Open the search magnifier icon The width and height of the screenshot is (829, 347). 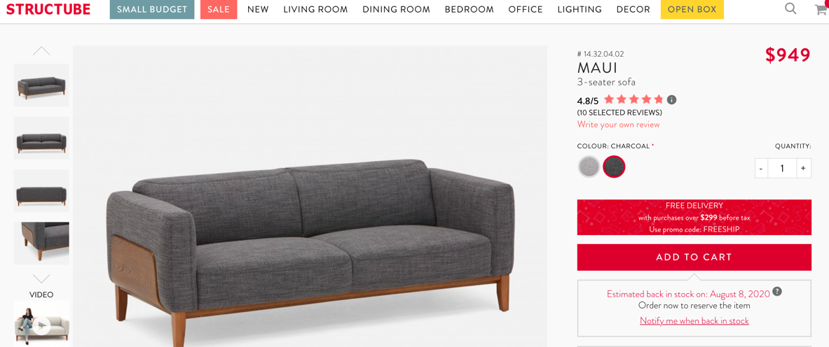[x=790, y=8]
